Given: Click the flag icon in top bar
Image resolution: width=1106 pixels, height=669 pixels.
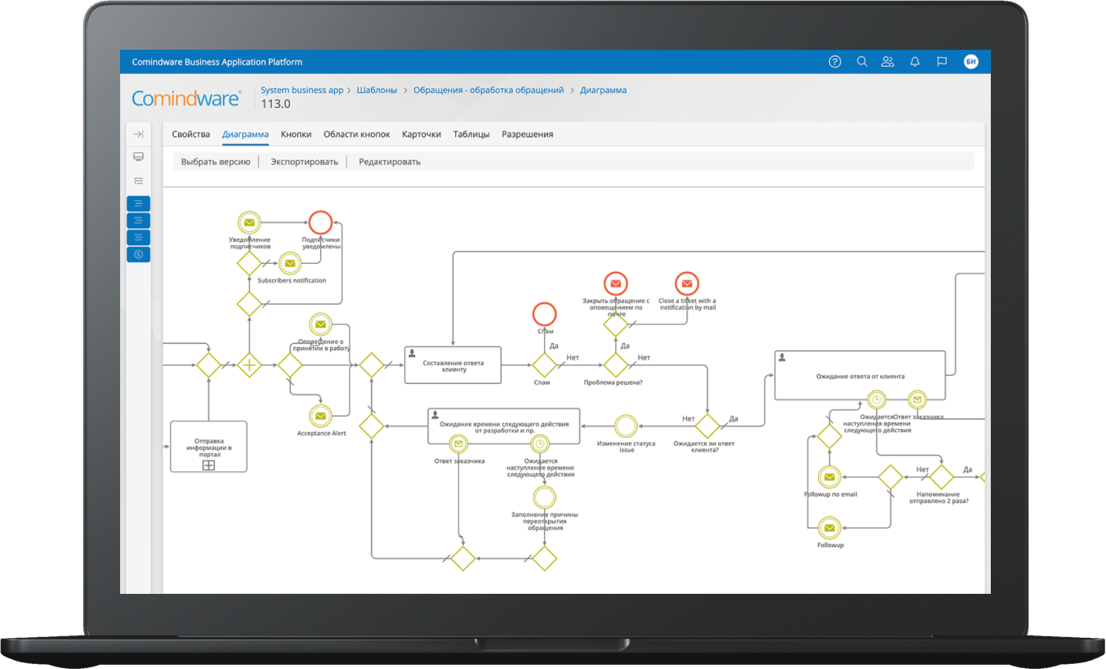Looking at the screenshot, I should (942, 61).
